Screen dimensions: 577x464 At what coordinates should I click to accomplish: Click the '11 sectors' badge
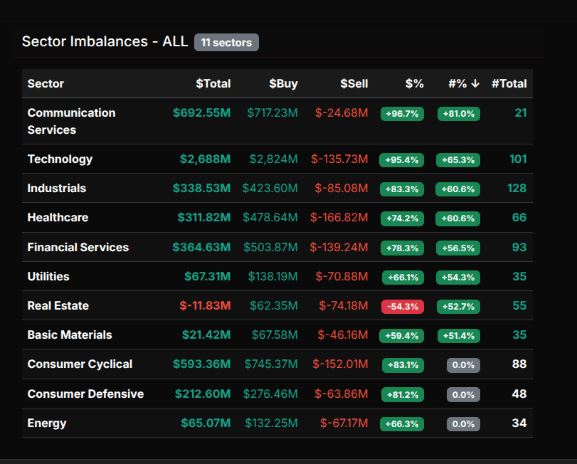226,43
